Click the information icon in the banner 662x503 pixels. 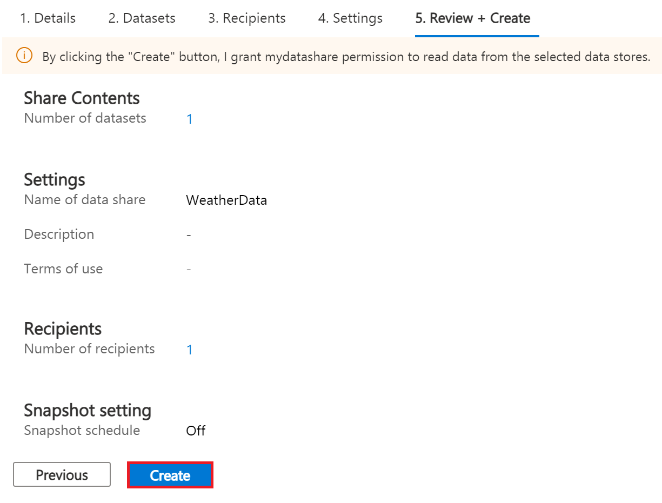click(x=24, y=56)
